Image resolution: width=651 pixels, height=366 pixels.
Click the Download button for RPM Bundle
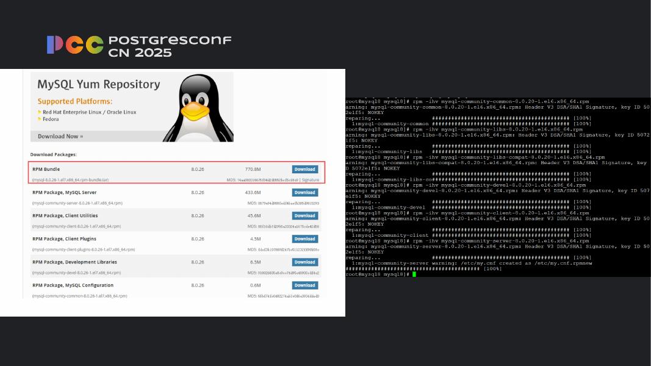(304, 170)
